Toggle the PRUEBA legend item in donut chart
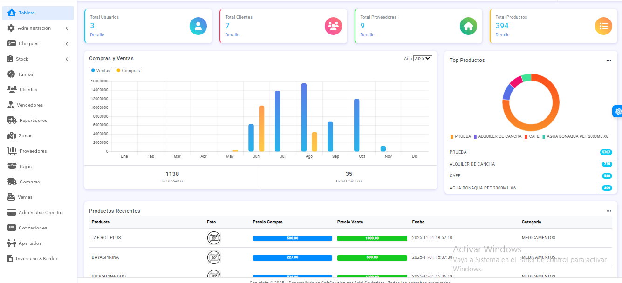The width and height of the screenshot is (622, 283). click(x=460, y=136)
